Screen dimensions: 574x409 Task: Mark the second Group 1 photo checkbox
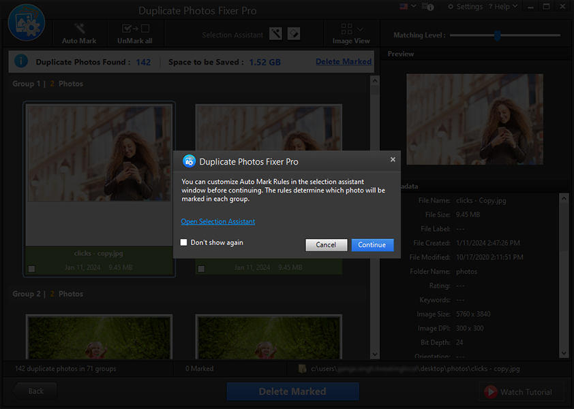coord(201,269)
